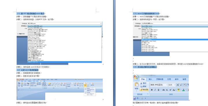Click the Grow Font icon (A with up arrow)

tap(178, 85)
